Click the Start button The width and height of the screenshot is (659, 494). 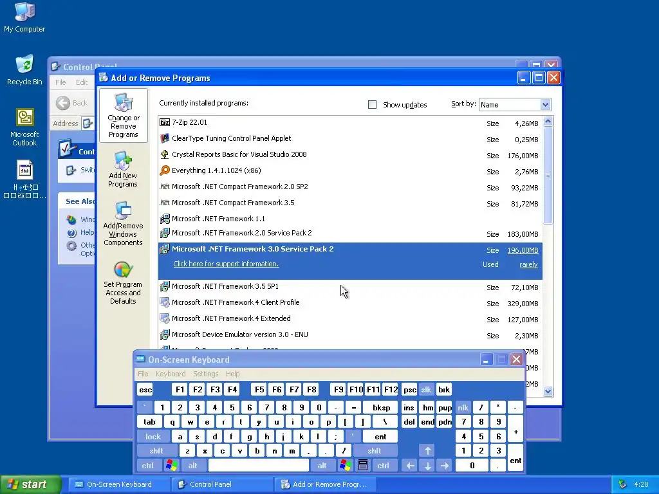point(30,484)
